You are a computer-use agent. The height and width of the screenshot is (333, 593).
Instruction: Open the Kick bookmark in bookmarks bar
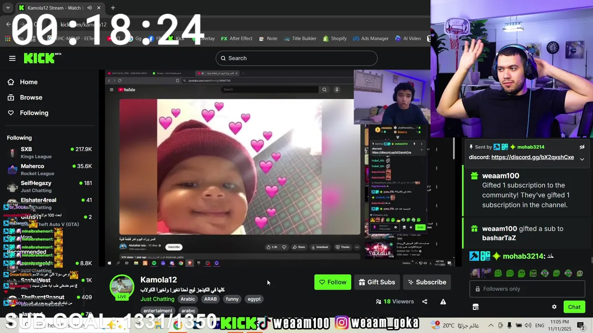176,38
